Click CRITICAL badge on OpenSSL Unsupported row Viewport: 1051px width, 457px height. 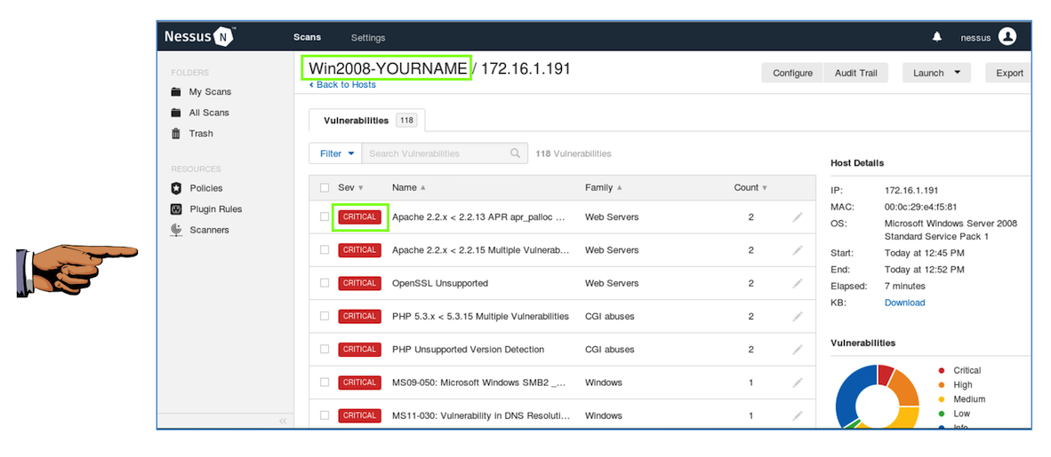coord(360,283)
